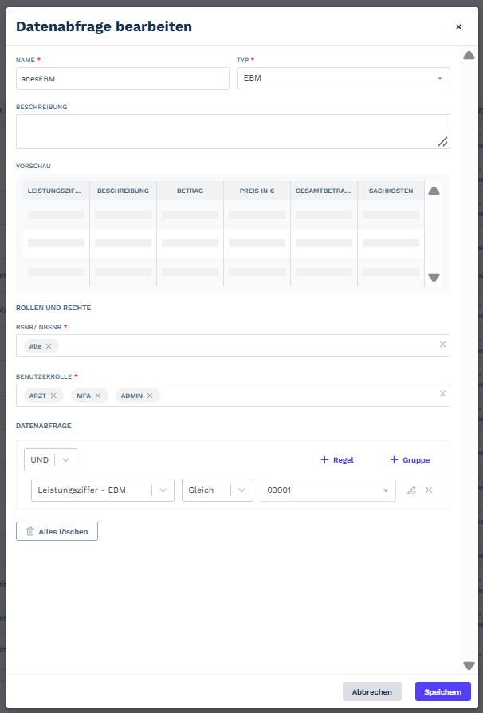Click dialog scrollbar up arrow
Screen dimensions: 483x713
(469, 56)
